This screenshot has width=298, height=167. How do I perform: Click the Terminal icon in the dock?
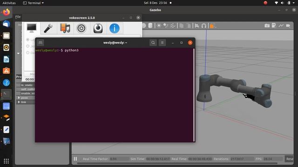coord(6,94)
